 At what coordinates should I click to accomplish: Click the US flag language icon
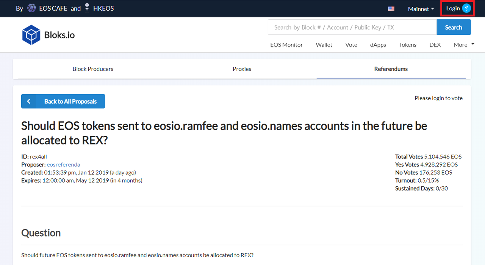click(391, 9)
